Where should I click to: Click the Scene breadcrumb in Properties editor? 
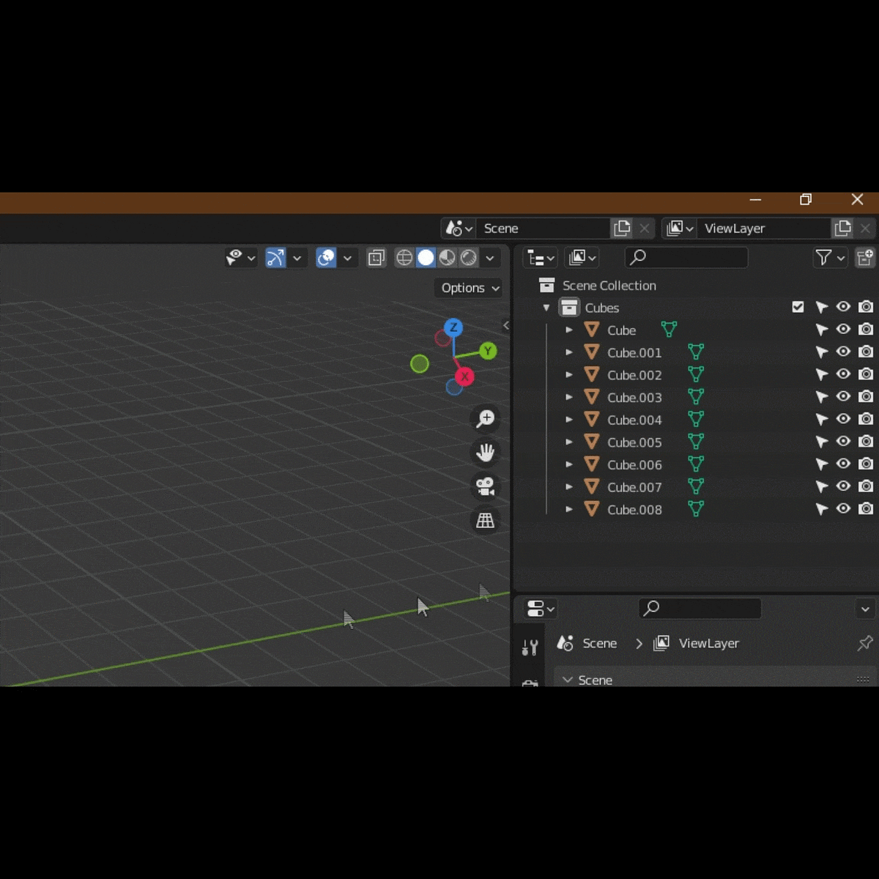coord(598,643)
